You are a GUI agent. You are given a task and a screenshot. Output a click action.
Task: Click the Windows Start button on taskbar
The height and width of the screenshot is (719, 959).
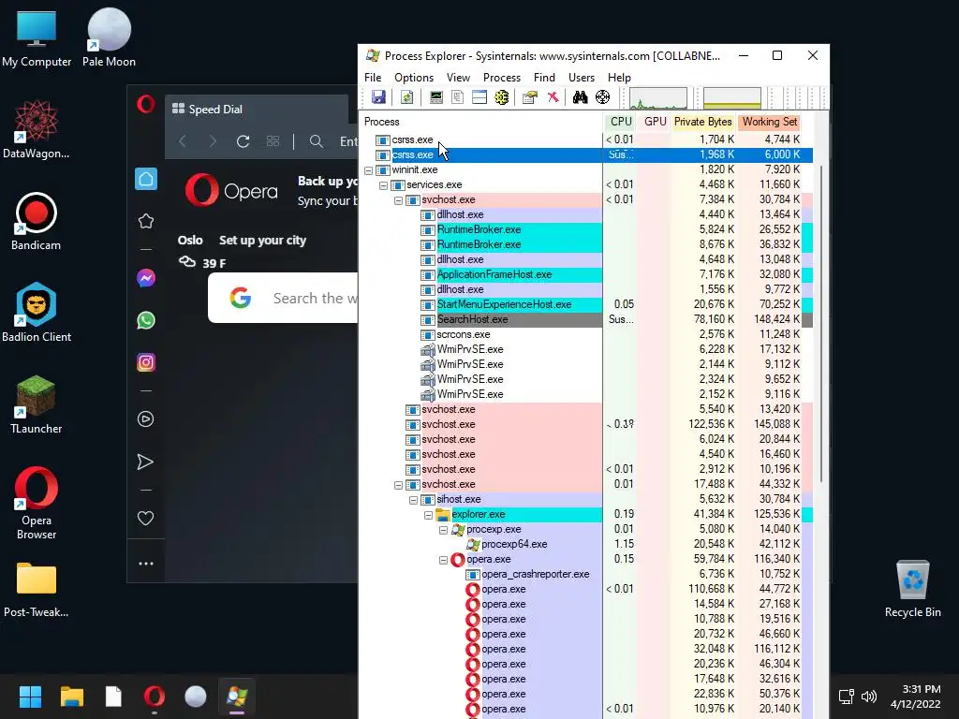(30, 697)
